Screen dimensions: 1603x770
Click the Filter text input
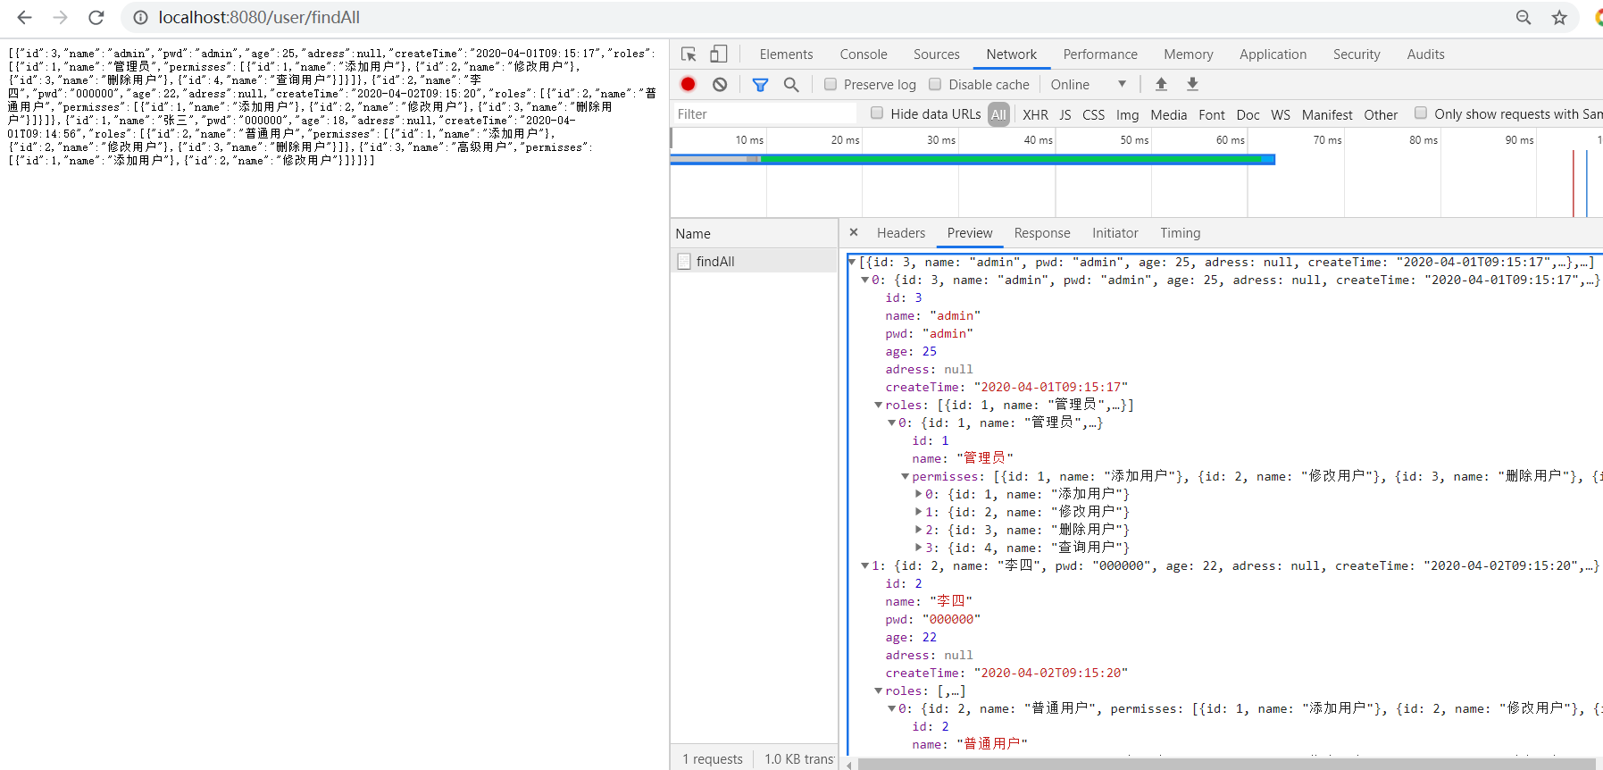tap(764, 113)
